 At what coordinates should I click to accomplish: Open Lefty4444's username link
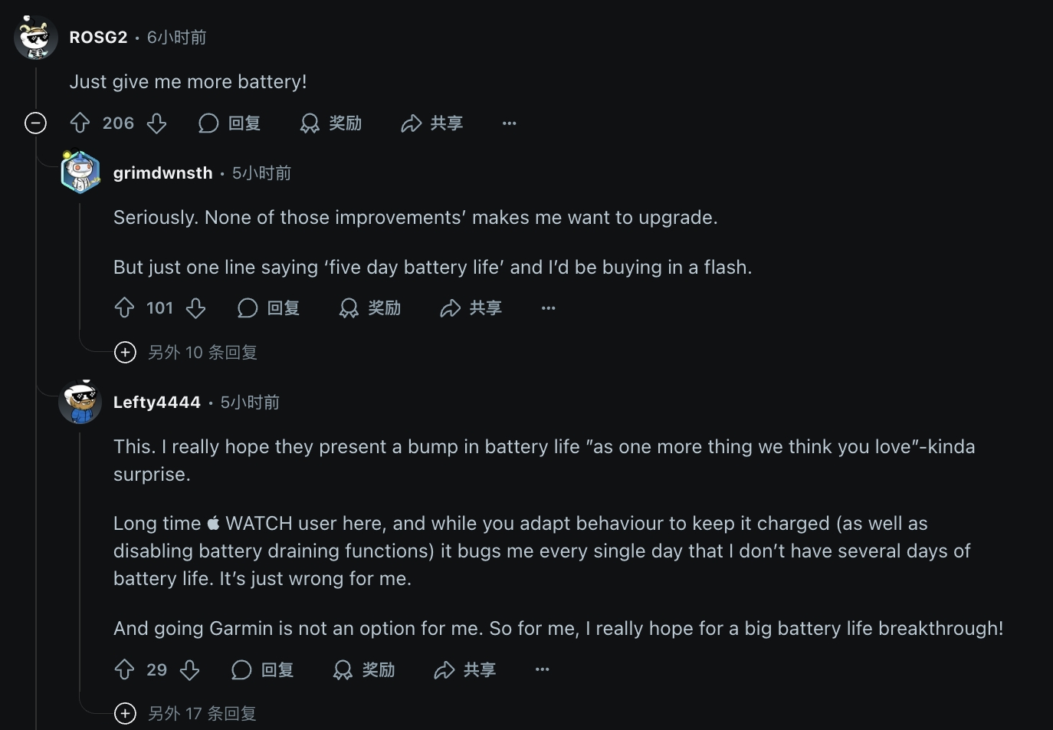pyautogui.click(x=156, y=402)
